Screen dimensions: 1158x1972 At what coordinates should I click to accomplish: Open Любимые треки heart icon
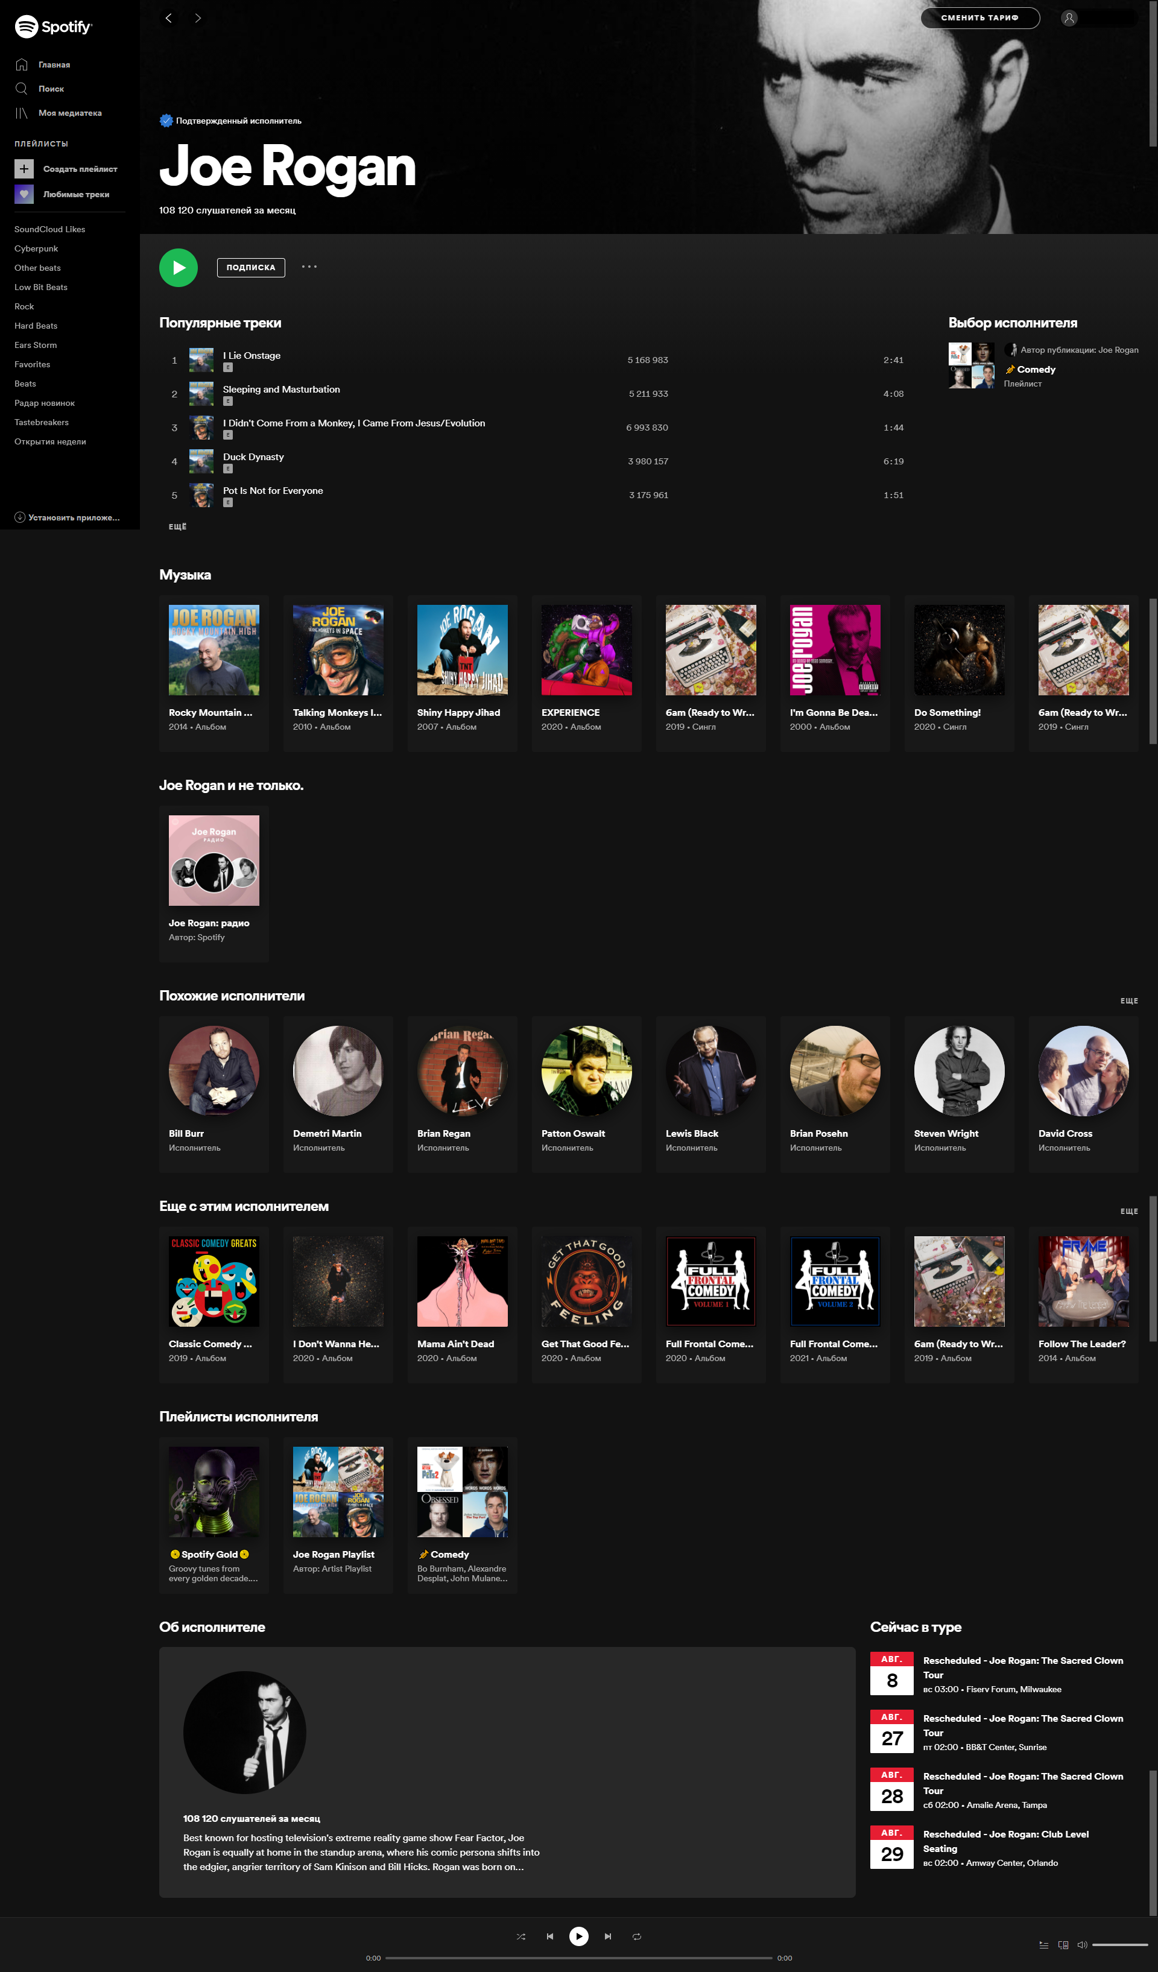point(24,194)
